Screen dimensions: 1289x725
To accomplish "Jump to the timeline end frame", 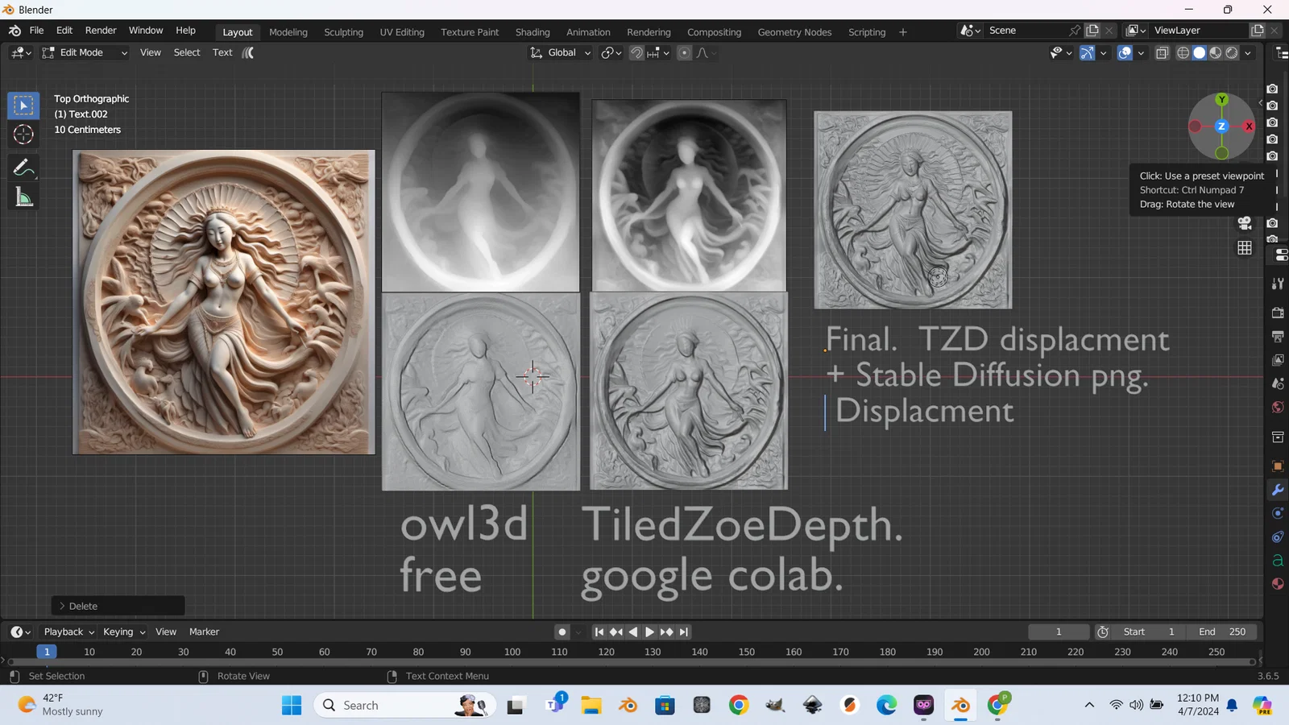I will [684, 632].
